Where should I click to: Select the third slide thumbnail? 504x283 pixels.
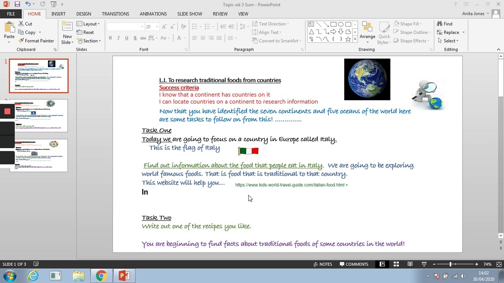click(x=39, y=155)
